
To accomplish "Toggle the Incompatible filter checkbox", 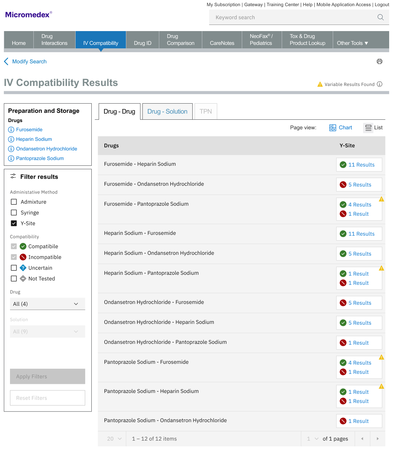I will [13, 257].
